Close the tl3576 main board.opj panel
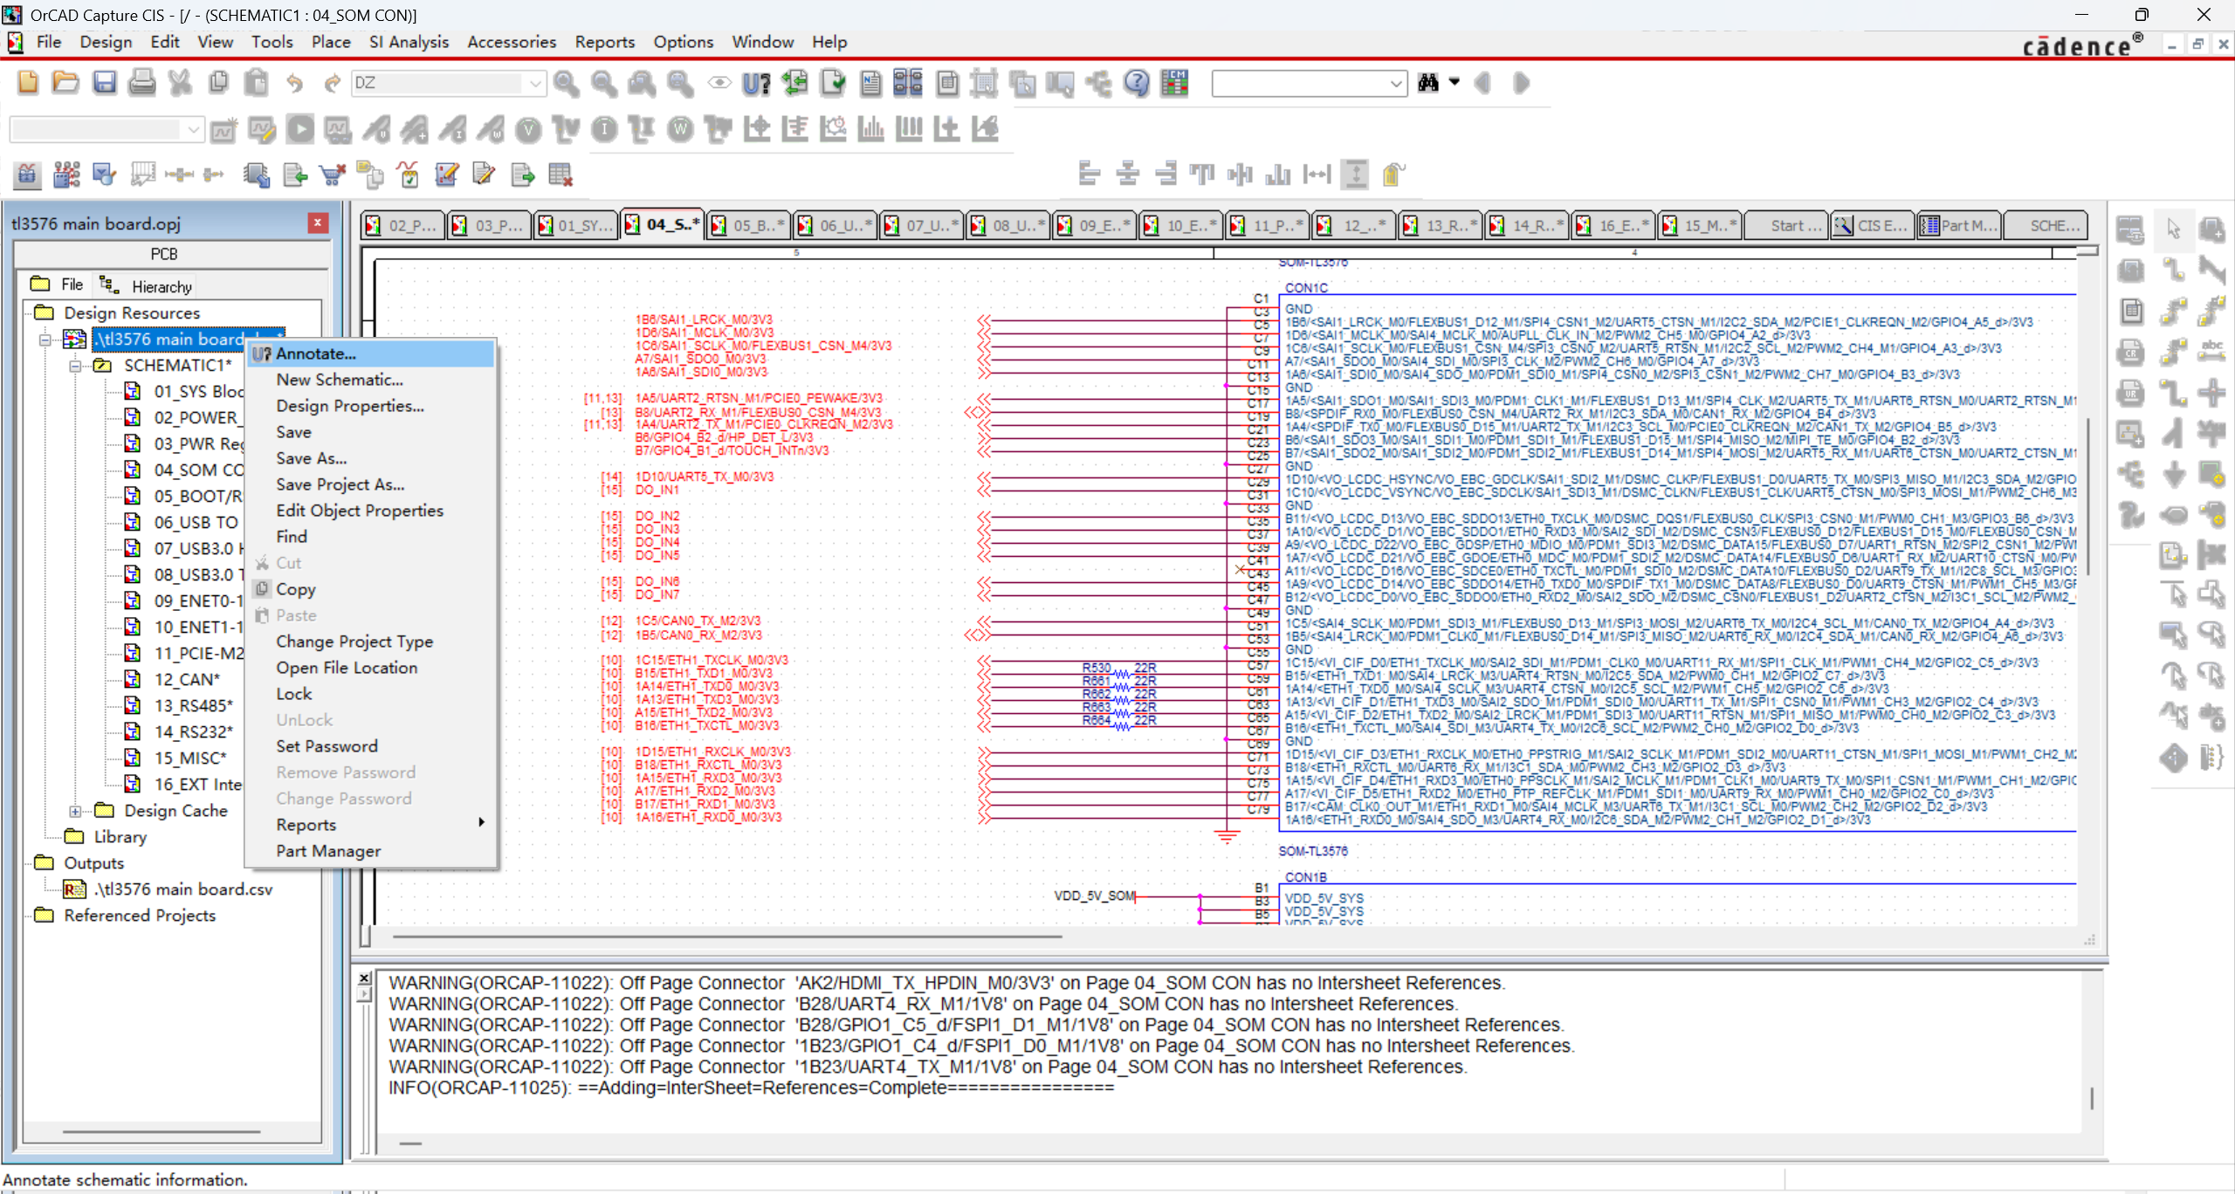Viewport: 2235px width, 1194px height. (x=318, y=223)
